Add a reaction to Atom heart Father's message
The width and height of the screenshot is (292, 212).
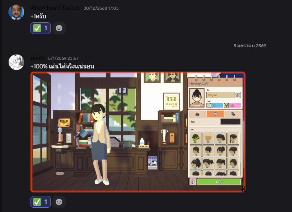(x=59, y=28)
